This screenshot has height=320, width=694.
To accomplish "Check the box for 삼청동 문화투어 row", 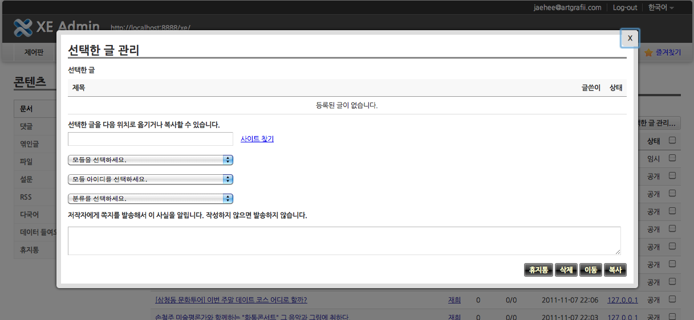I will coord(672,300).
